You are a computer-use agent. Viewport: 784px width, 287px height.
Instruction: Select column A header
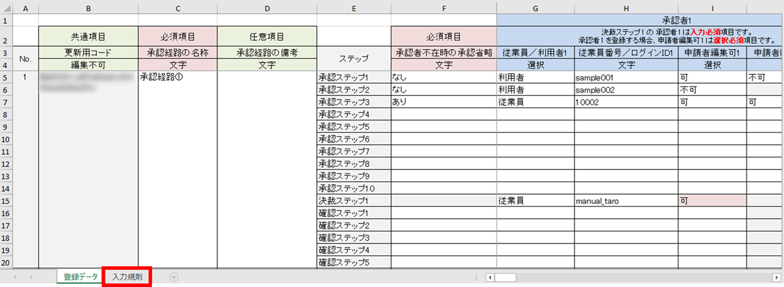[25, 8]
